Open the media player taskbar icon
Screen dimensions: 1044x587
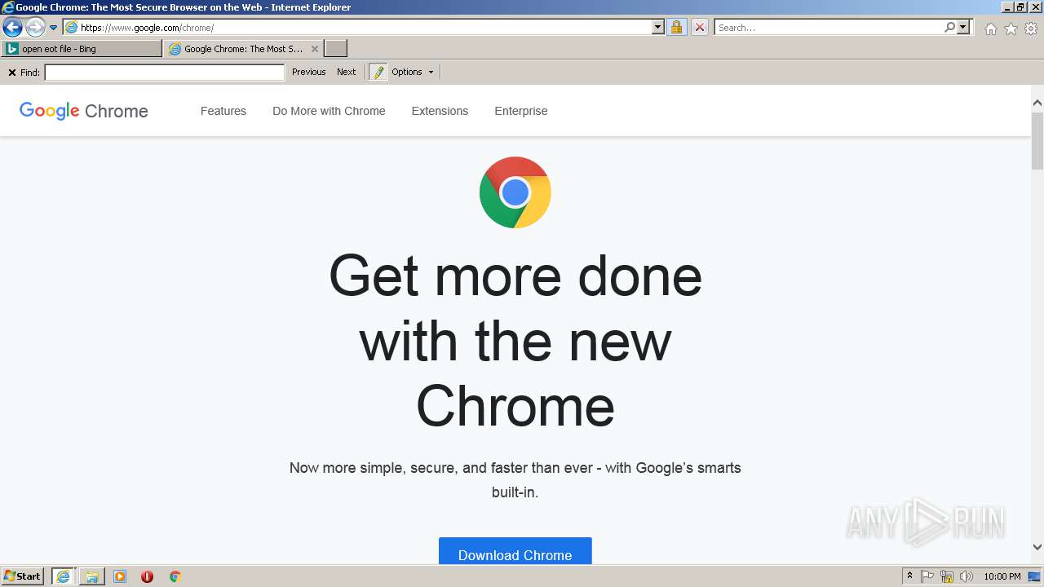pyautogui.click(x=120, y=576)
